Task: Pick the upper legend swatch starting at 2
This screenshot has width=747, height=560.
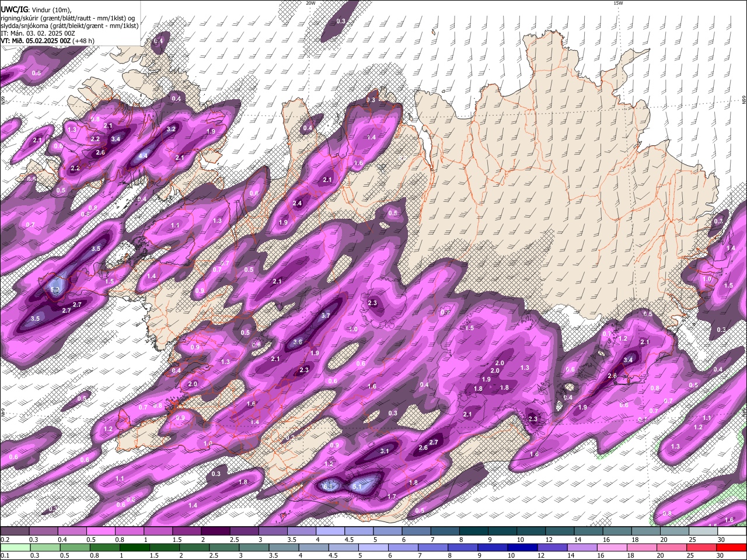Action: [x=215, y=531]
